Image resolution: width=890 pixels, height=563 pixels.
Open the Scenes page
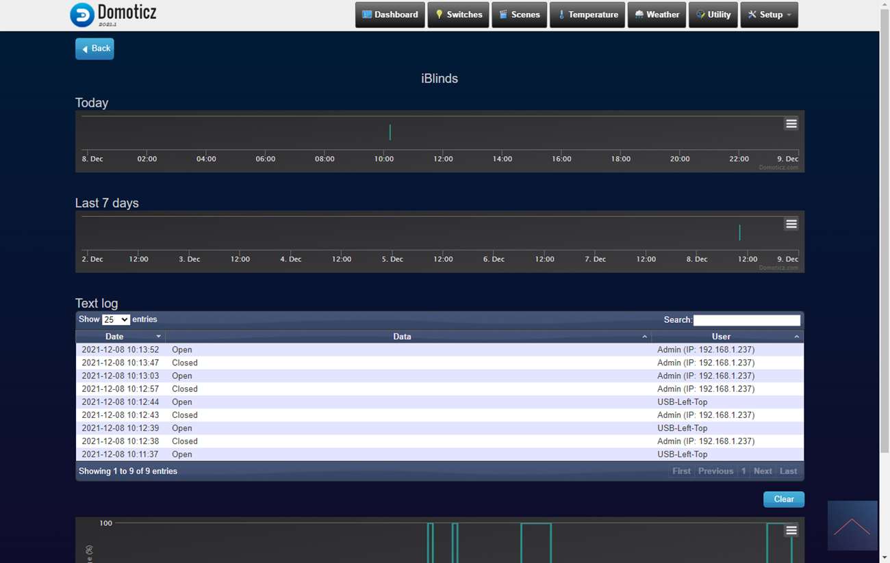519,15
